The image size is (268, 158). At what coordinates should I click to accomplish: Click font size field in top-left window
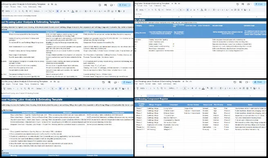pyautogui.click(x=50, y=11)
